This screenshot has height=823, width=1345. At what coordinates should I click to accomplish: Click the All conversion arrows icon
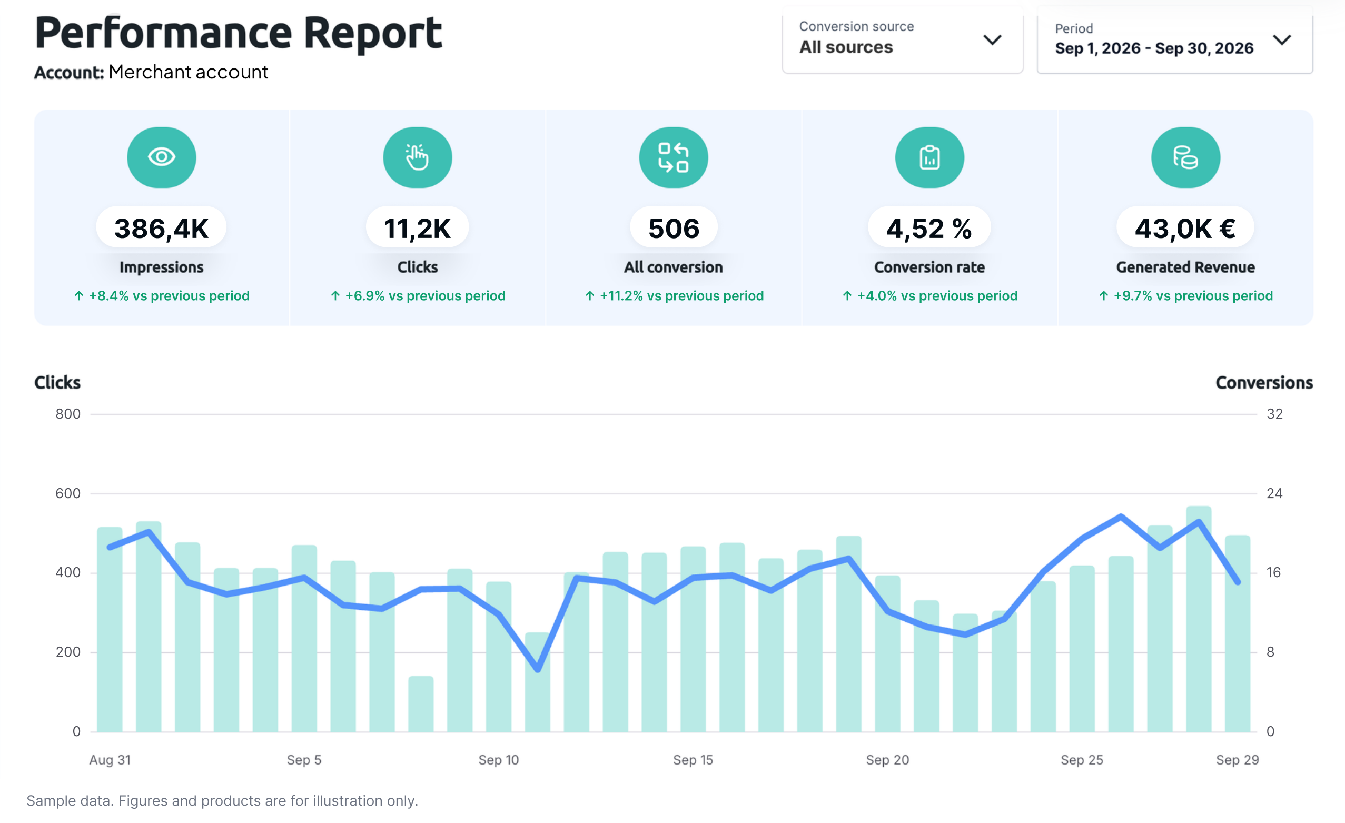[674, 157]
